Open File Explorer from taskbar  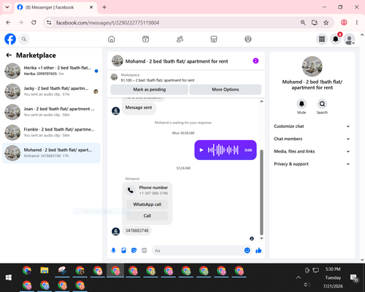45,270
